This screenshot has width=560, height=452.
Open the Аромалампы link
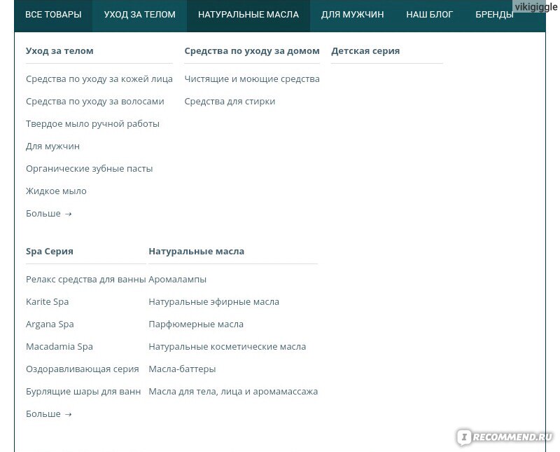coord(178,280)
